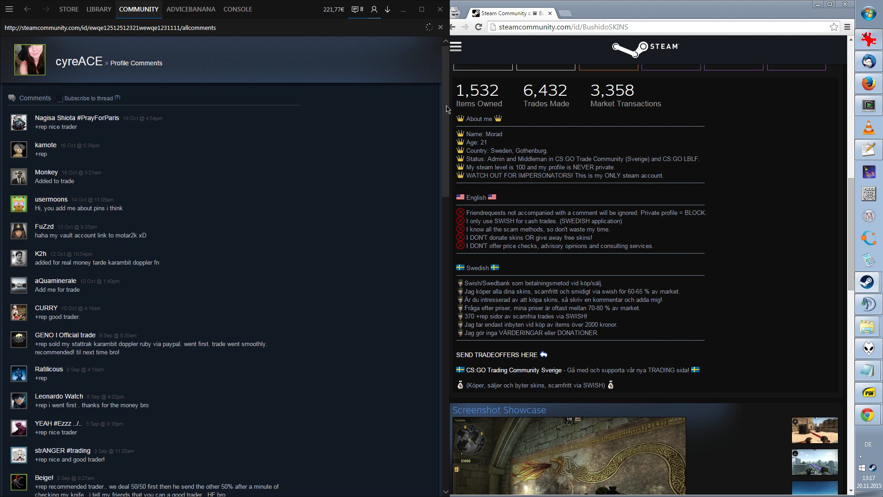Open friends list person icon
The height and width of the screenshot is (497, 883).
coord(374,9)
